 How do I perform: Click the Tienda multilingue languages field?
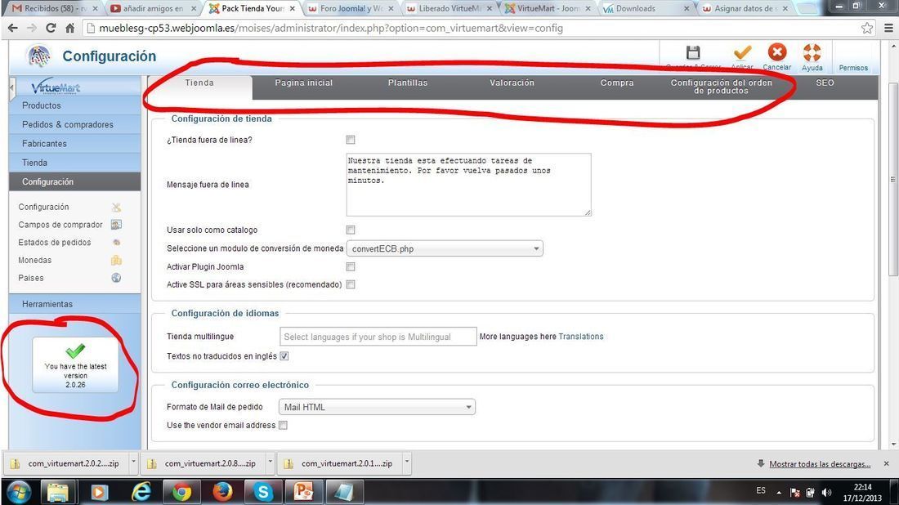378,337
